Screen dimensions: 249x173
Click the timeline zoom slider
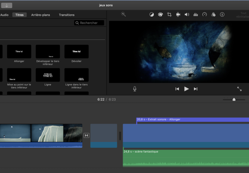click(234, 99)
